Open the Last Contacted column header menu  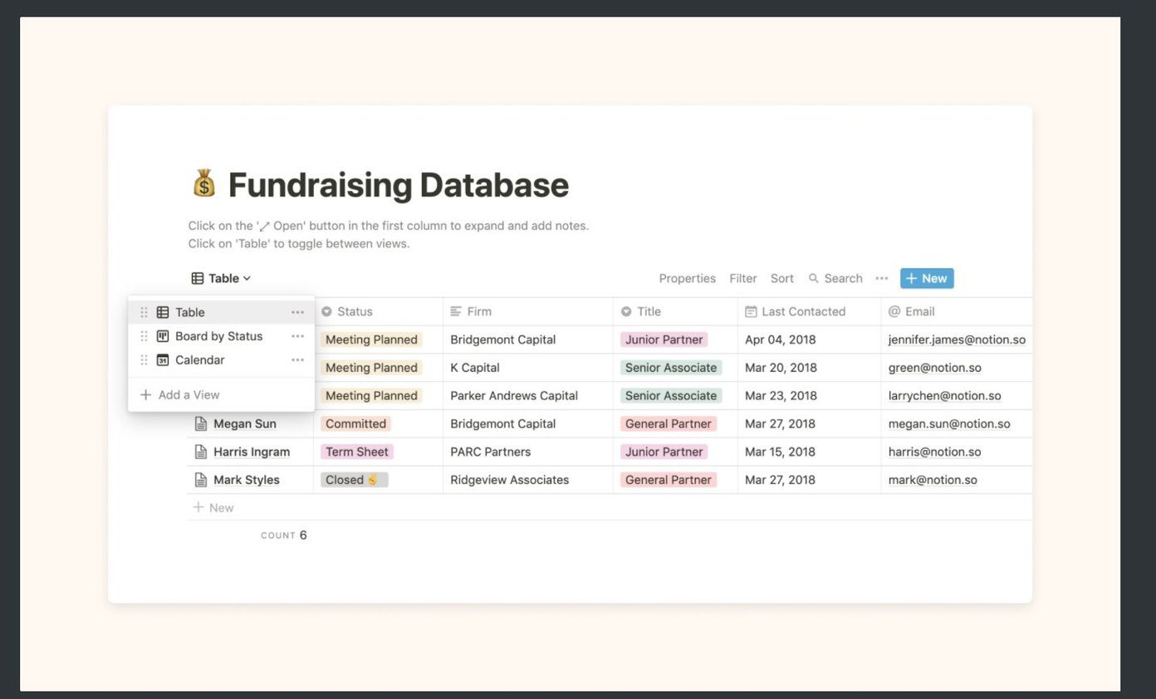[x=810, y=311]
